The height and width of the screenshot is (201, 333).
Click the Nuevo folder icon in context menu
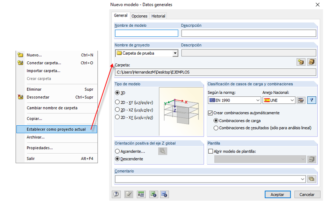[21, 55]
